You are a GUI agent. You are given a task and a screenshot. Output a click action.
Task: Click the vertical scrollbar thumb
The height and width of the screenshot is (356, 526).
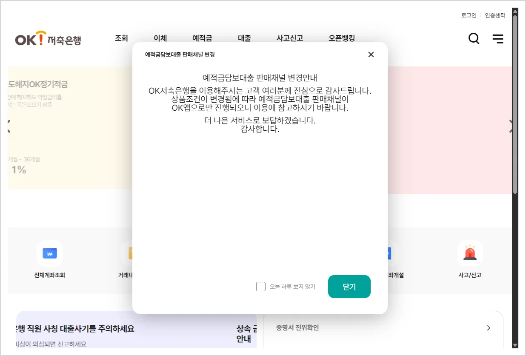[515, 104]
